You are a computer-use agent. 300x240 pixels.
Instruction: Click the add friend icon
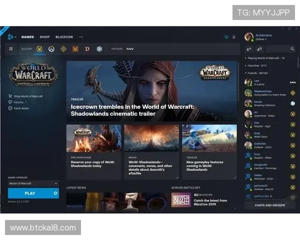point(248,49)
